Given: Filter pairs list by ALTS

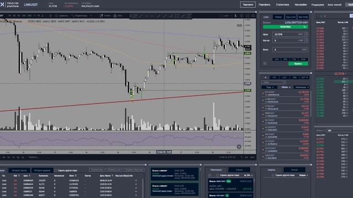Looking at the screenshot, I should click(285, 78).
